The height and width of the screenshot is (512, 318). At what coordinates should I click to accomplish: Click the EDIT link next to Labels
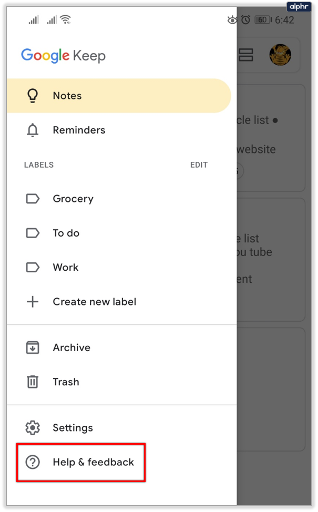pyautogui.click(x=199, y=165)
